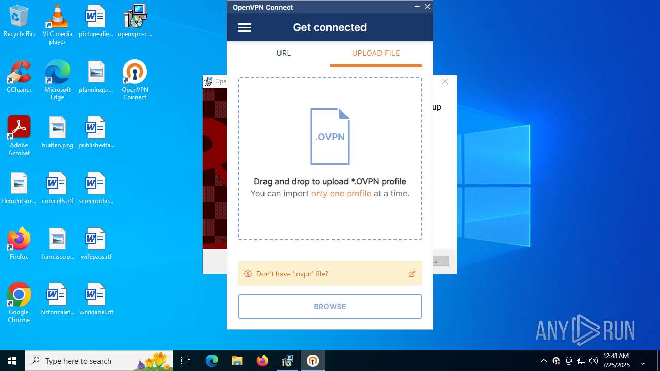Image resolution: width=660 pixels, height=371 pixels.
Task: Close the installer window behind OpenVPN Connect
Action: click(x=445, y=81)
